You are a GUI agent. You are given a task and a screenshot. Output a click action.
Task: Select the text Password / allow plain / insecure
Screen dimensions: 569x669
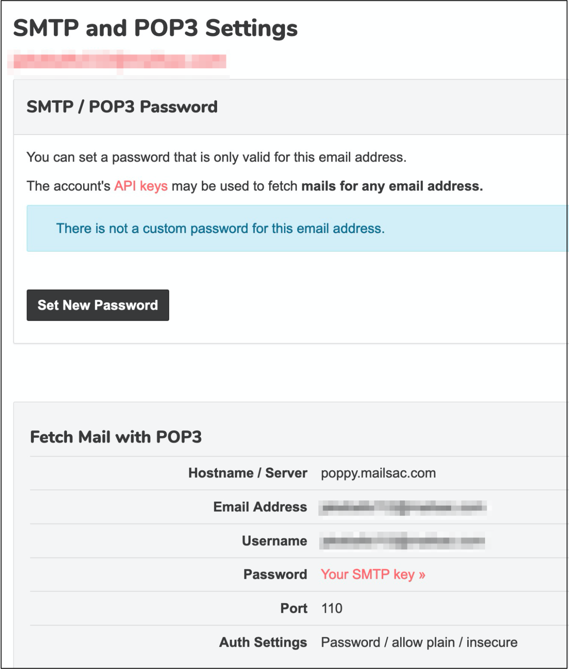pos(418,642)
